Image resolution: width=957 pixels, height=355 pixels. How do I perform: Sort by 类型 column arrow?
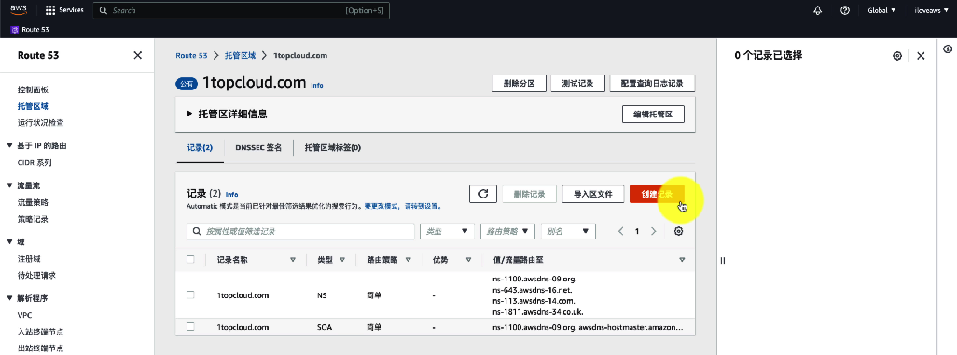pyautogui.click(x=341, y=260)
